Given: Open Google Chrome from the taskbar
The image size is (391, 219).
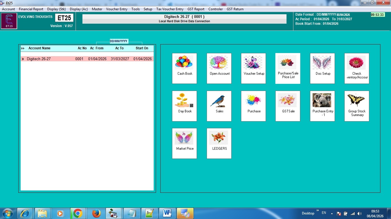Looking at the screenshot, I should tap(78, 213).
